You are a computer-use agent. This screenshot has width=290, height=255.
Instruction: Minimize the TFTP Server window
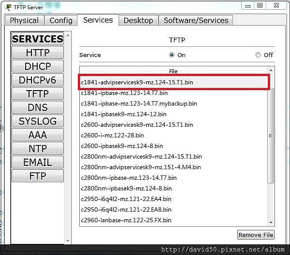click(248, 5)
